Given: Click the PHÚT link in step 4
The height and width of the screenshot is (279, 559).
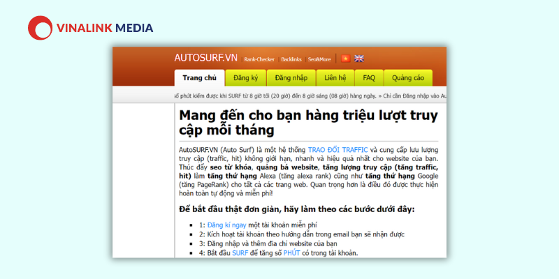Looking at the screenshot, I should point(291,253).
